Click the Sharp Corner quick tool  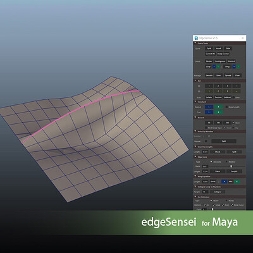tap(223, 54)
